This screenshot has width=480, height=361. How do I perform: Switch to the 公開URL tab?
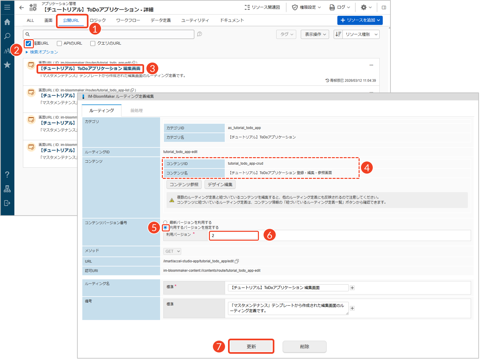(71, 20)
